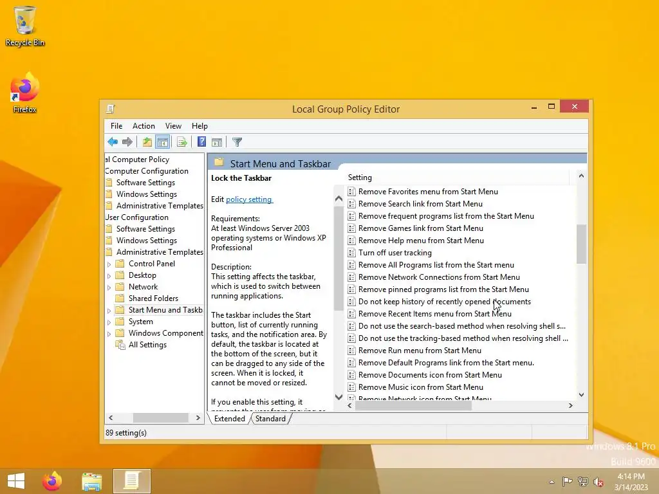Open the File menu
659x494 pixels.
click(x=116, y=126)
